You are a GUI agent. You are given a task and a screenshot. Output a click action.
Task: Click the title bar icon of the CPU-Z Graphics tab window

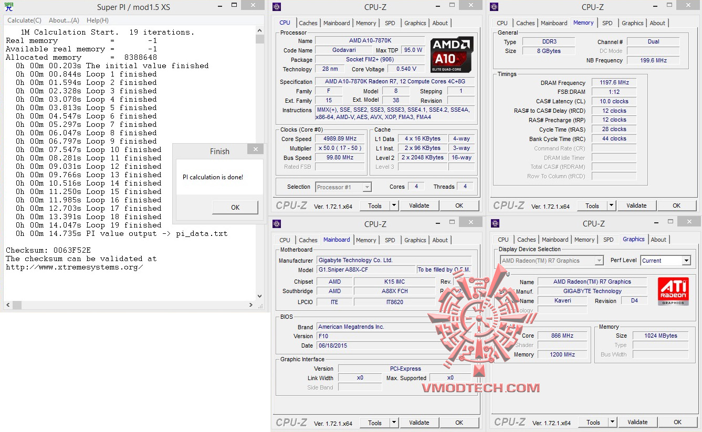[x=495, y=224]
